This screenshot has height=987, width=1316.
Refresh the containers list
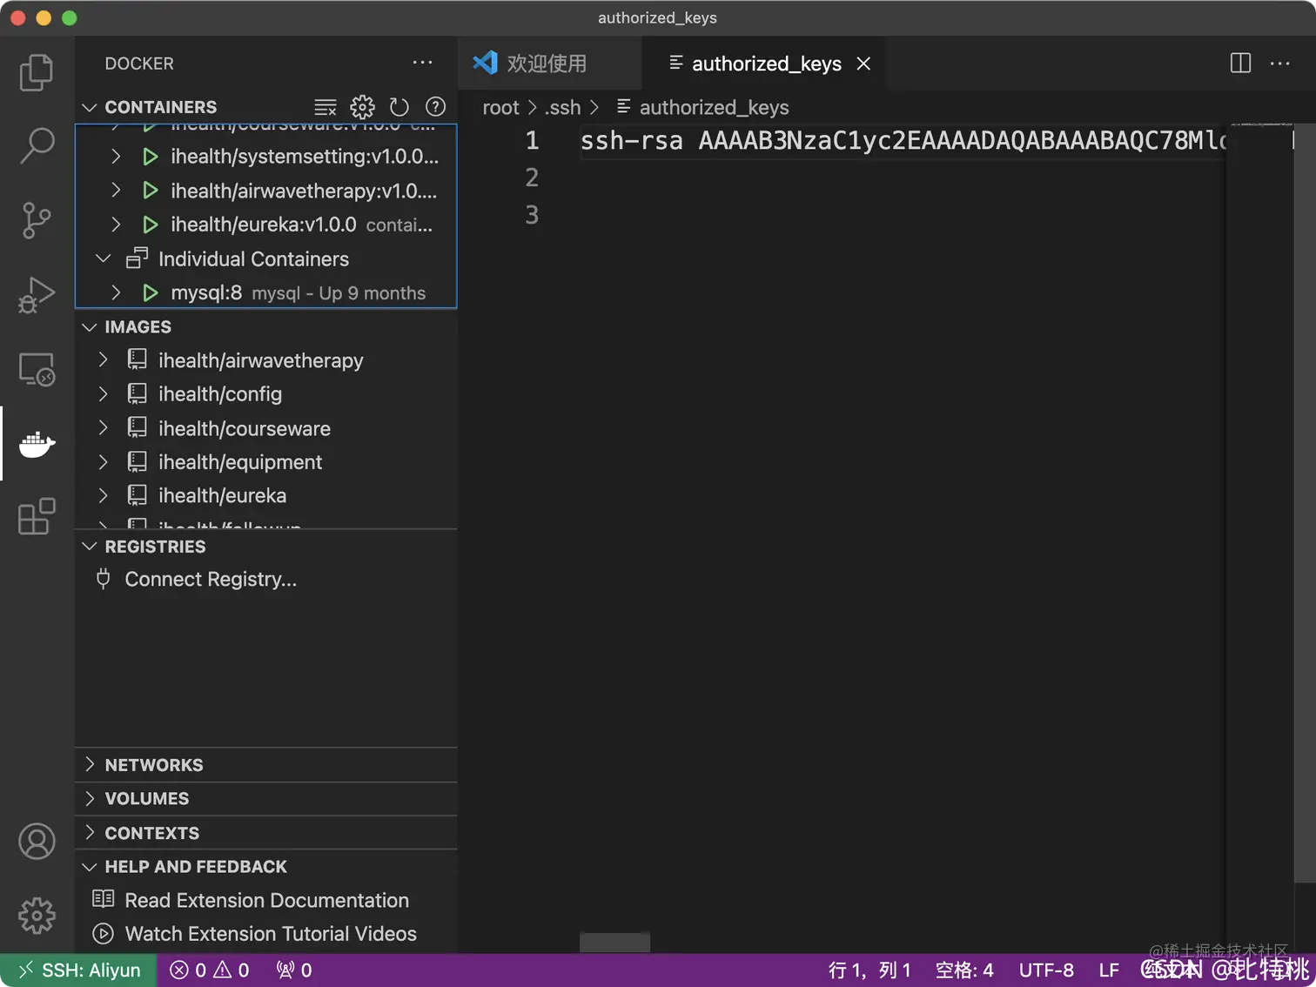pos(399,107)
